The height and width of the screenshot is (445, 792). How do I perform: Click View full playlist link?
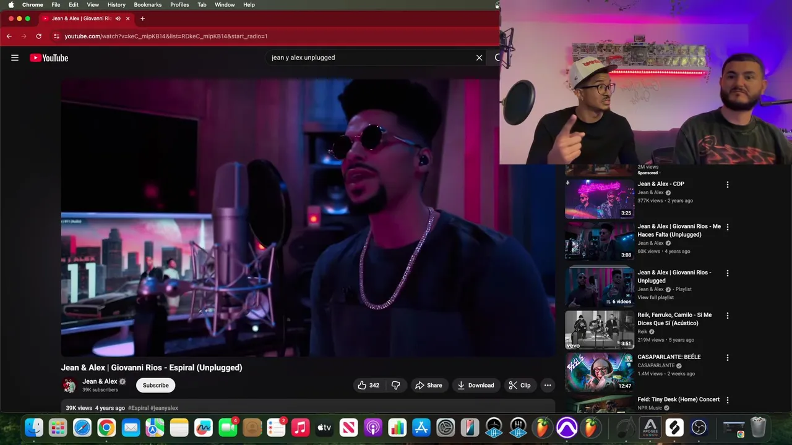click(656, 297)
